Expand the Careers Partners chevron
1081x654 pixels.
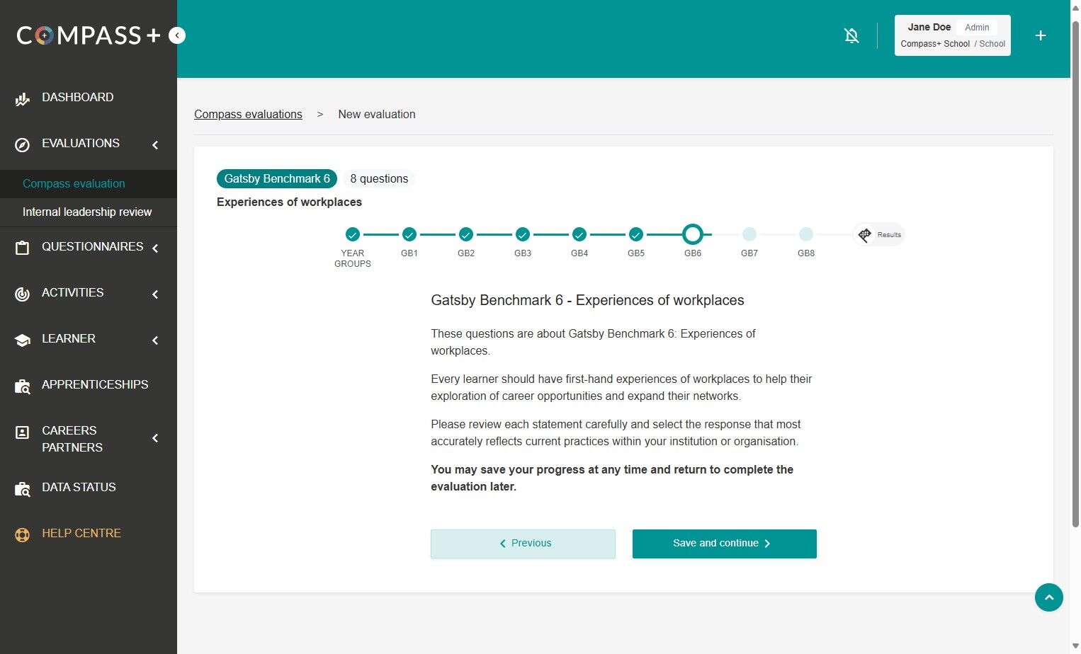click(x=154, y=438)
